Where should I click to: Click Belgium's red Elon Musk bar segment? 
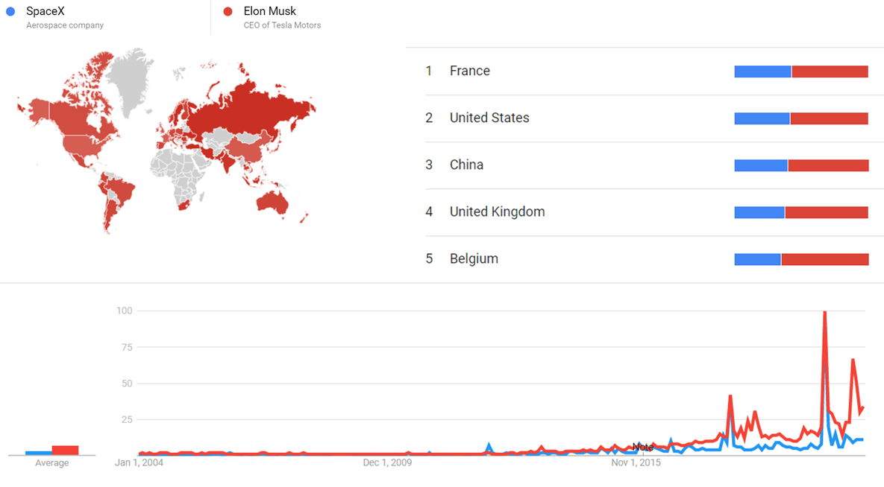pyautogui.click(x=824, y=259)
